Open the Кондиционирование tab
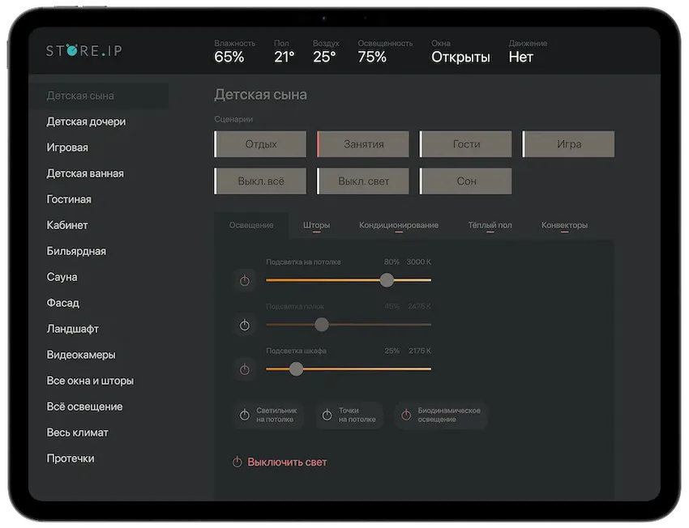 [399, 225]
